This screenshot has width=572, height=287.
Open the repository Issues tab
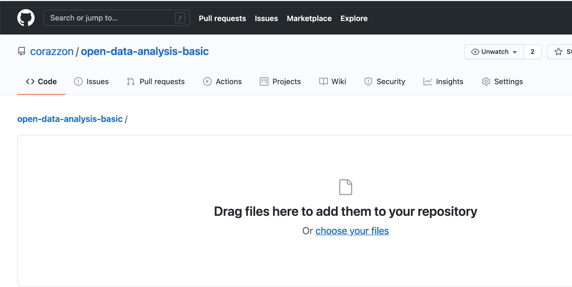(x=91, y=81)
